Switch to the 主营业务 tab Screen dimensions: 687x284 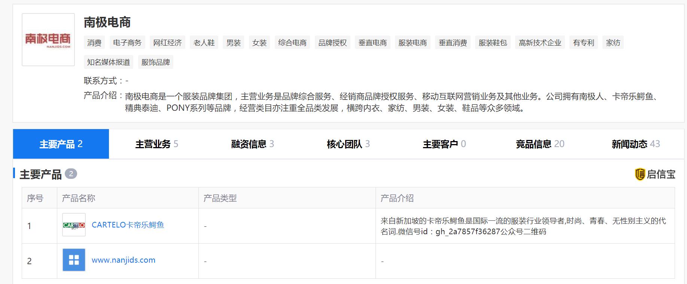click(157, 144)
